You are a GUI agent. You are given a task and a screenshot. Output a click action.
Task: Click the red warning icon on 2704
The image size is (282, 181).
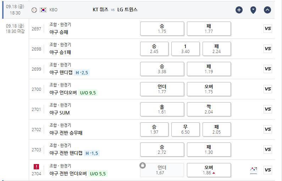[x=36, y=167]
